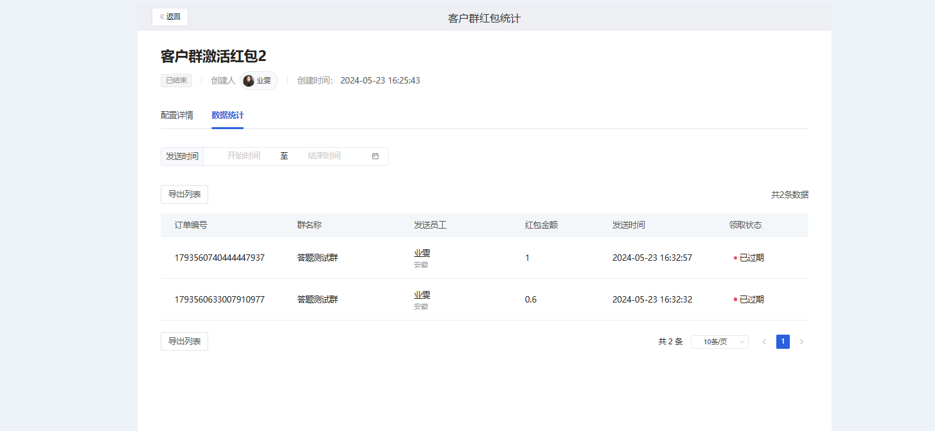Click the 发送员工 column header
935x431 pixels.
pyautogui.click(x=430, y=225)
